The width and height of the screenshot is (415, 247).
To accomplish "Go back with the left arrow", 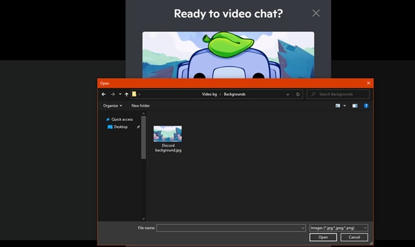I will click(103, 94).
